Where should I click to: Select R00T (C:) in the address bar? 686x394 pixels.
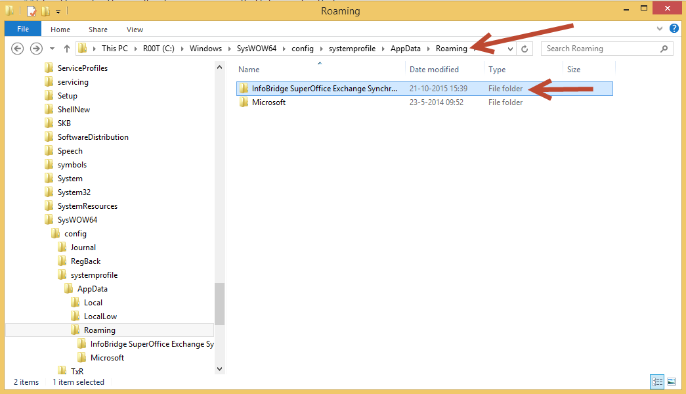click(x=158, y=49)
